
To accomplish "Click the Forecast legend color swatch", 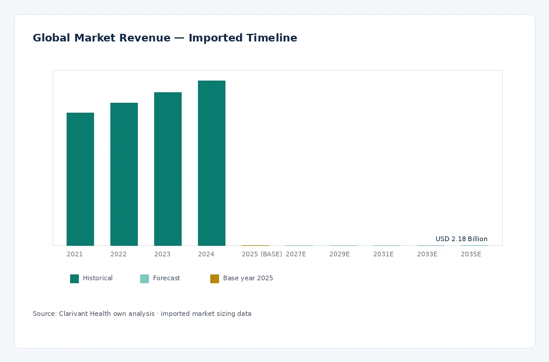I will point(145,279).
